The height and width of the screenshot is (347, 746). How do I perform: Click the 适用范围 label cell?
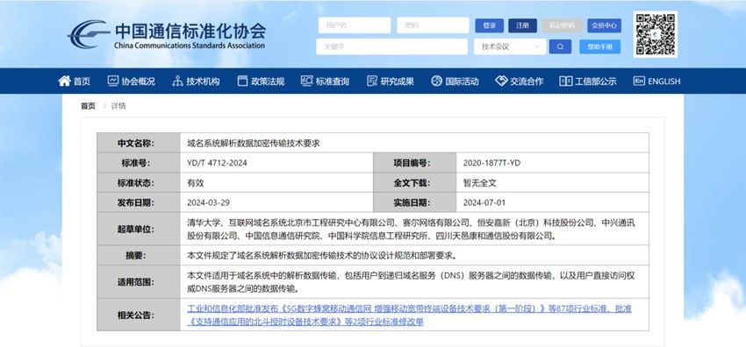139,282
